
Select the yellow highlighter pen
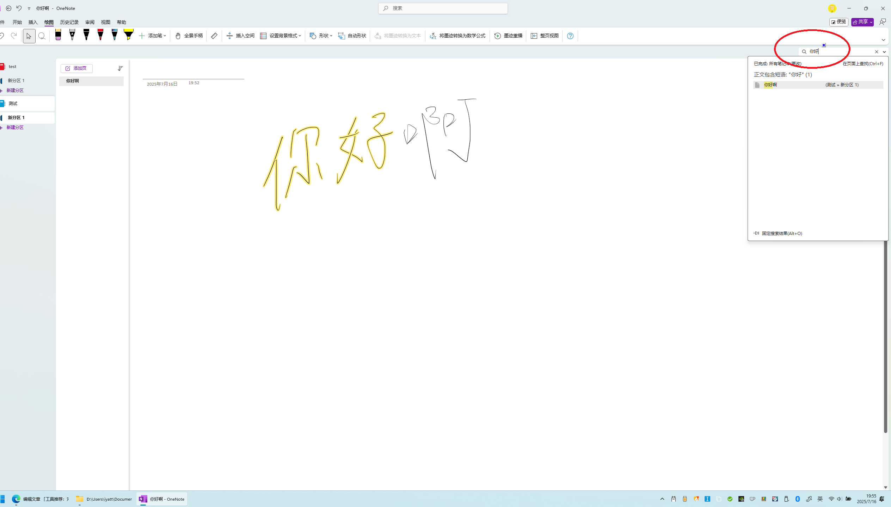click(x=128, y=36)
